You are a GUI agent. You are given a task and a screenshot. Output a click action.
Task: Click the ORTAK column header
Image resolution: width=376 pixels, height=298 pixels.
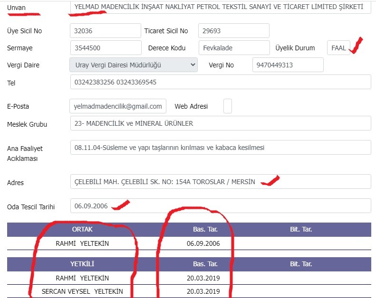tap(82, 229)
